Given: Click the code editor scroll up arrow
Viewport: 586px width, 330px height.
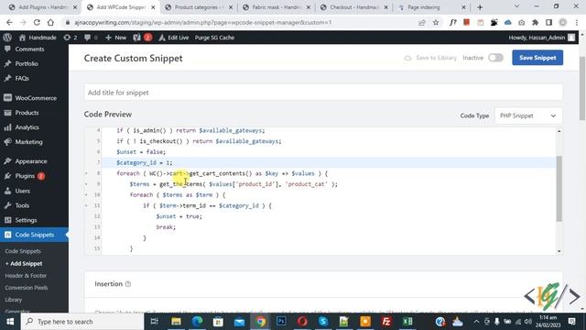Looking at the screenshot, I should tap(559, 131).
